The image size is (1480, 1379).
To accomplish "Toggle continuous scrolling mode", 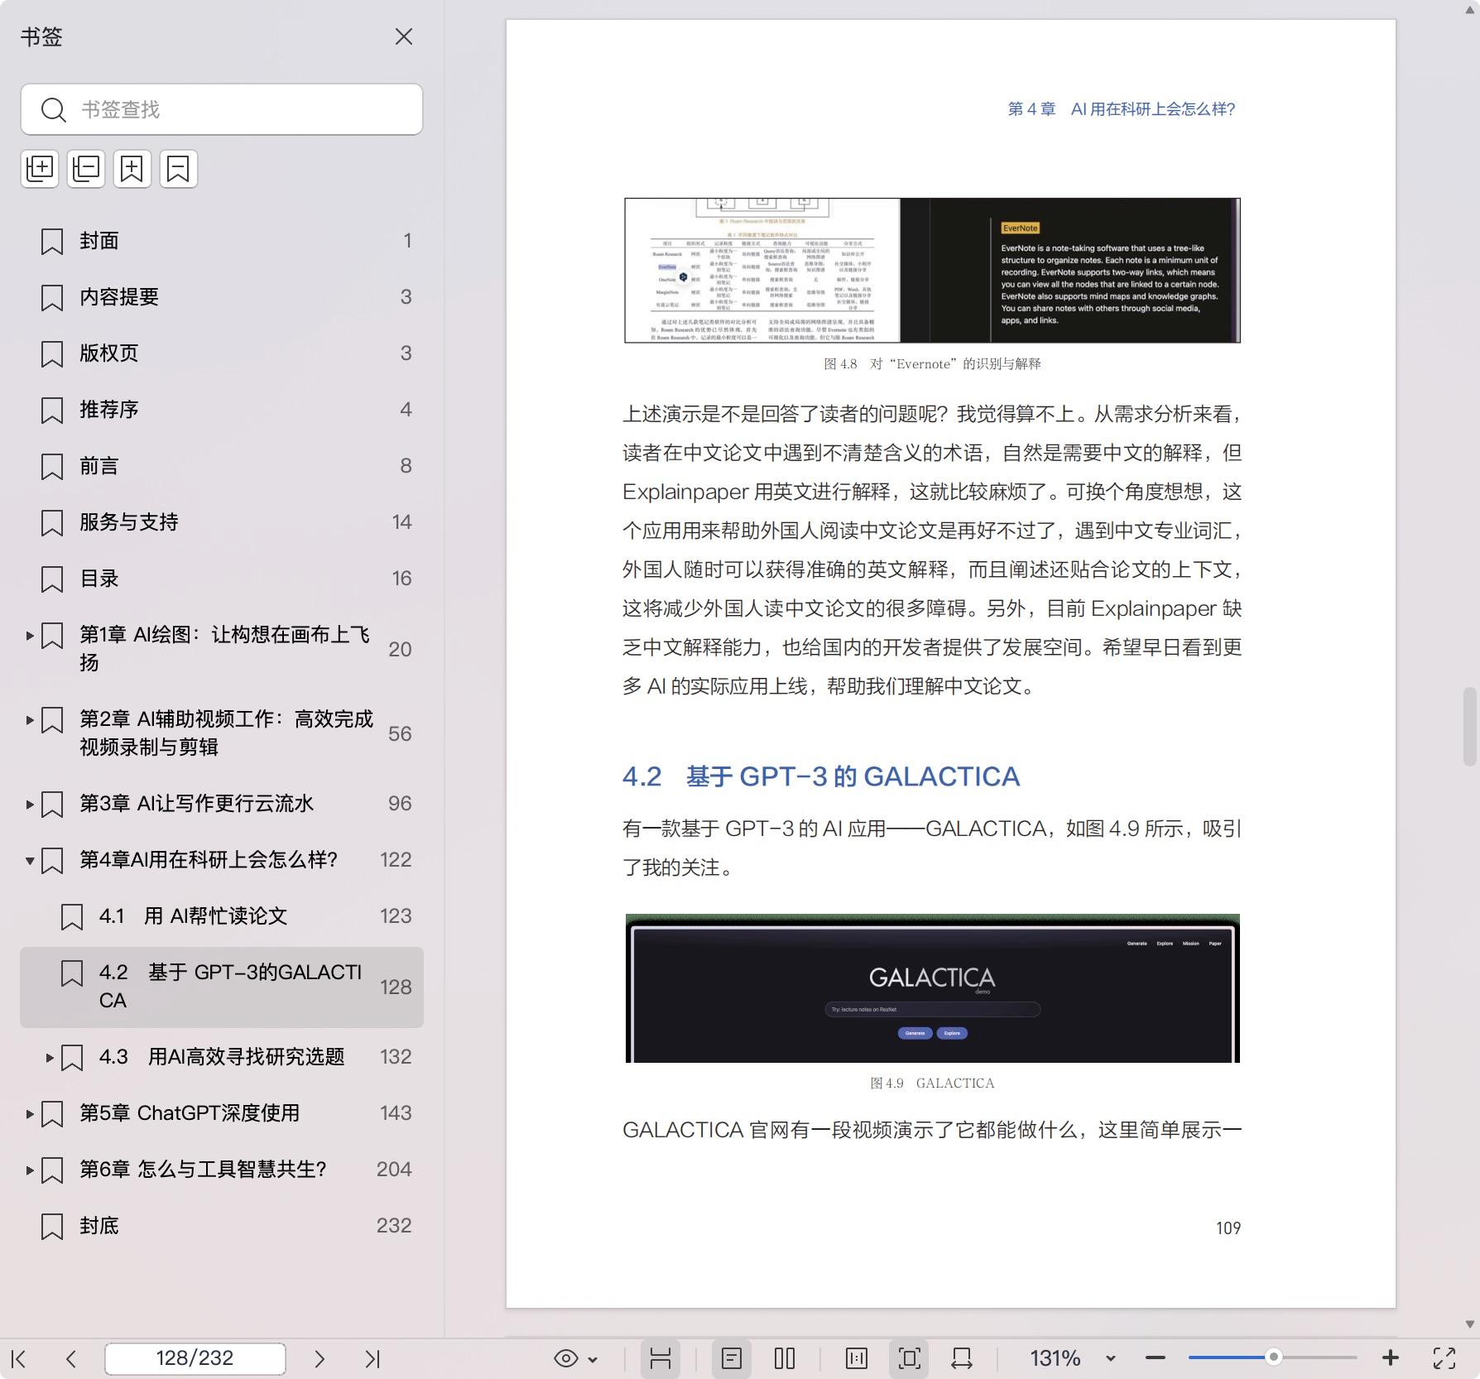I will [x=661, y=1358].
